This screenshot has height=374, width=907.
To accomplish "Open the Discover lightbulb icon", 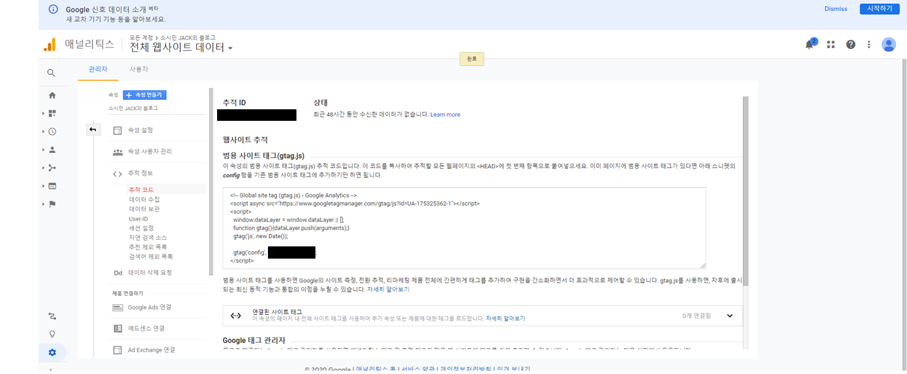I will [52, 334].
